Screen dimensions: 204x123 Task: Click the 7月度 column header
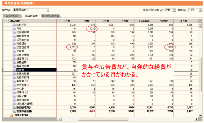(x=86, y=21)
